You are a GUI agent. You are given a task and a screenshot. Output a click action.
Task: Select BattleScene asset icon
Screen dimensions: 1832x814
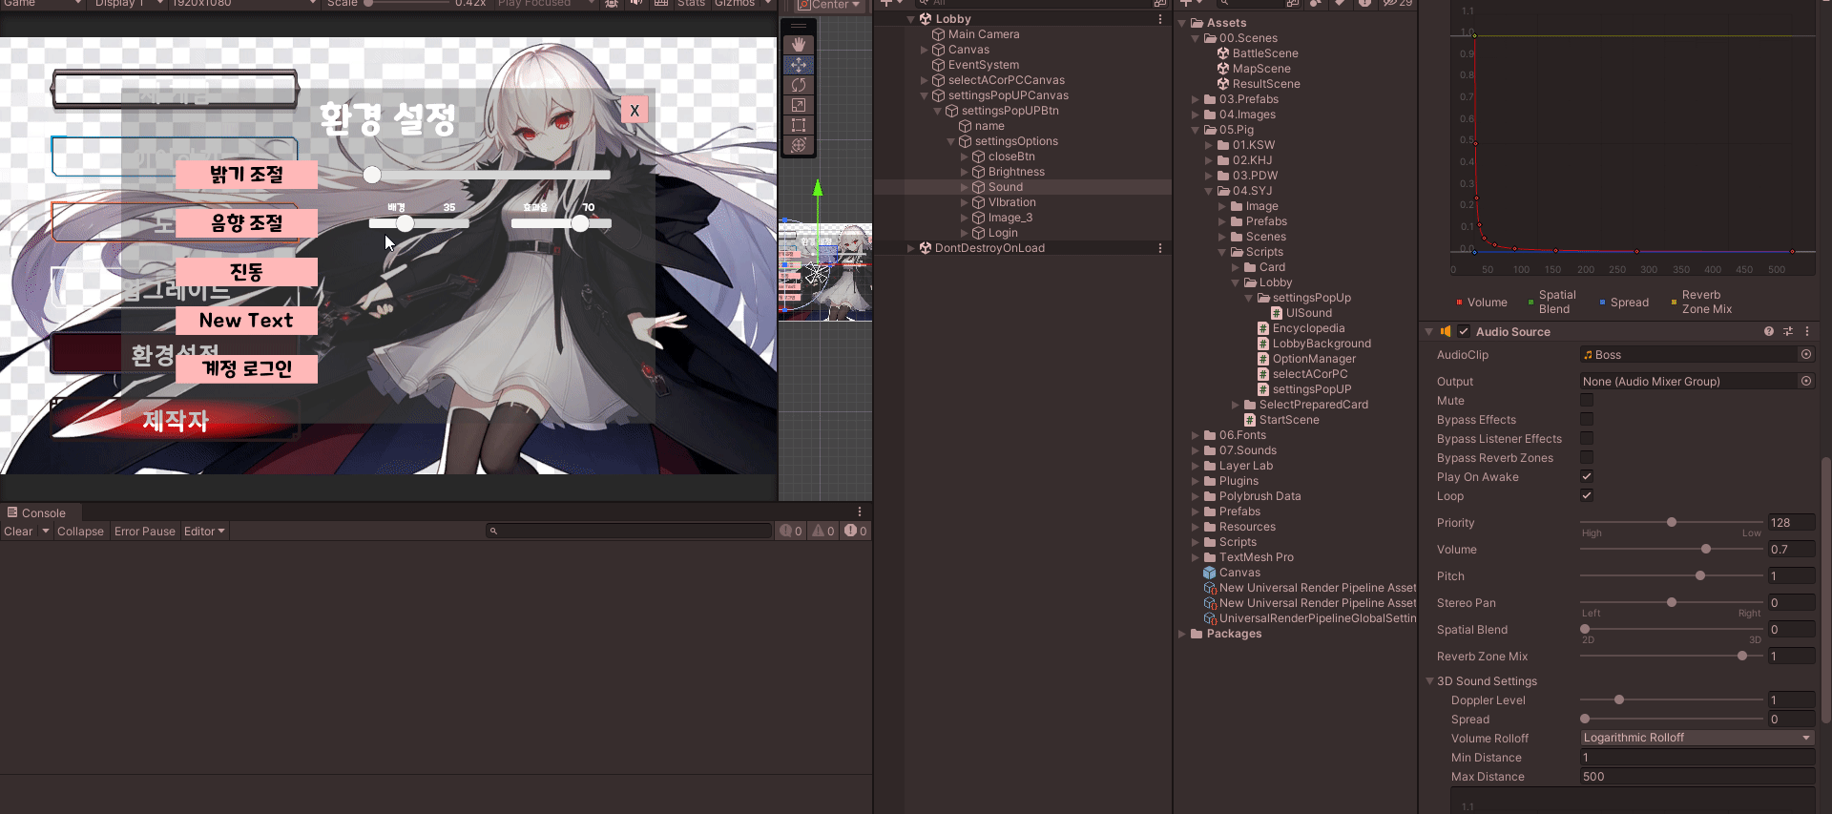tap(1223, 53)
